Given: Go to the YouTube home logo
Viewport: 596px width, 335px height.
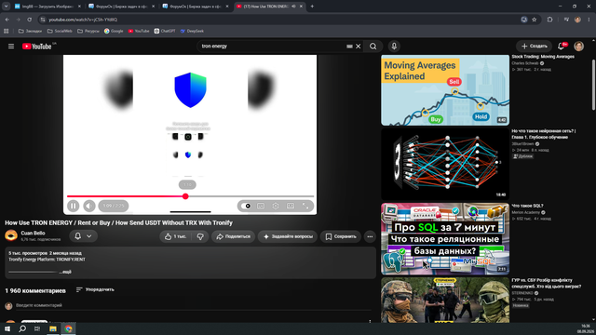Looking at the screenshot, I should pos(37,47).
